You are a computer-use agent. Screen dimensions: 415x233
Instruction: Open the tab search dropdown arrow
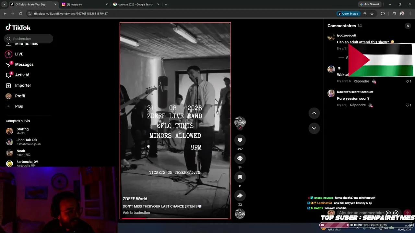coord(4,5)
